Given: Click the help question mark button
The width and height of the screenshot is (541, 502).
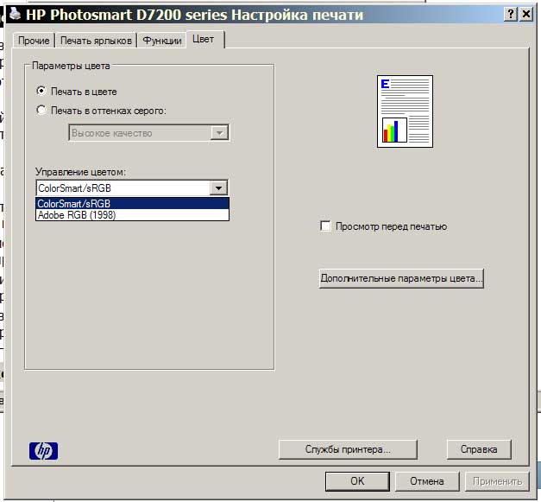Looking at the screenshot, I should click(x=511, y=14).
